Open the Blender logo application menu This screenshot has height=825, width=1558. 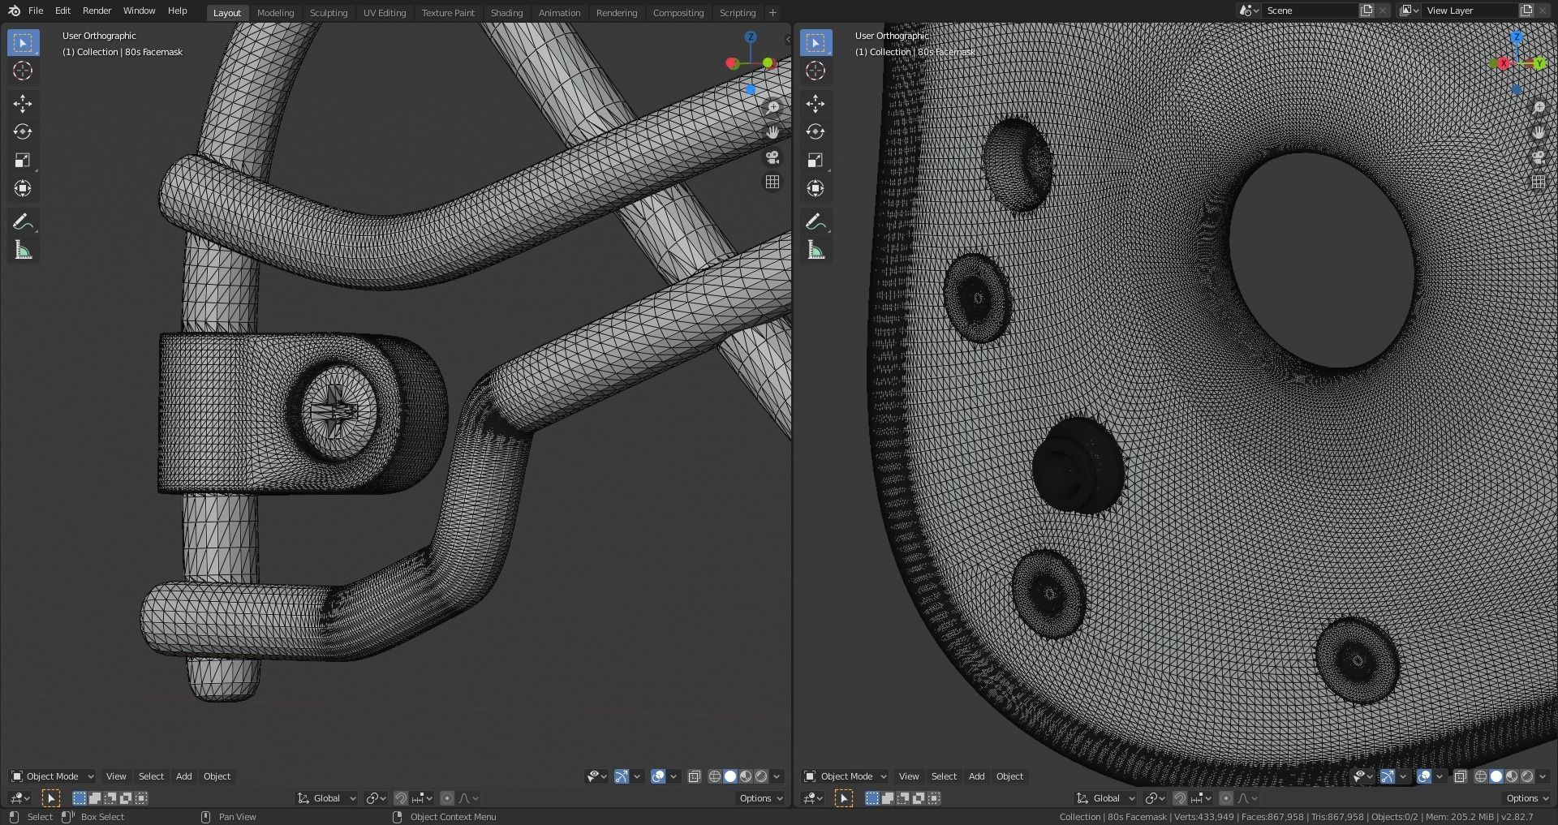tap(14, 11)
